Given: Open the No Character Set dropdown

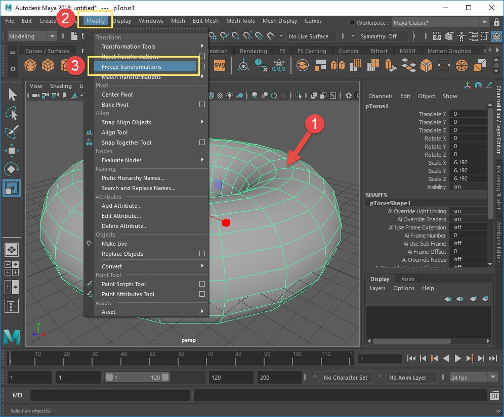Looking at the screenshot, I should point(346,378).
